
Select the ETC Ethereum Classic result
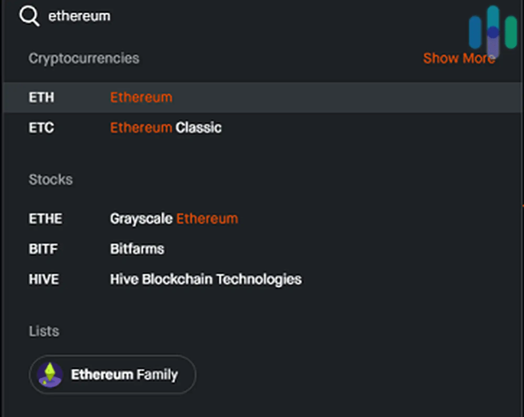coord(262,128)
